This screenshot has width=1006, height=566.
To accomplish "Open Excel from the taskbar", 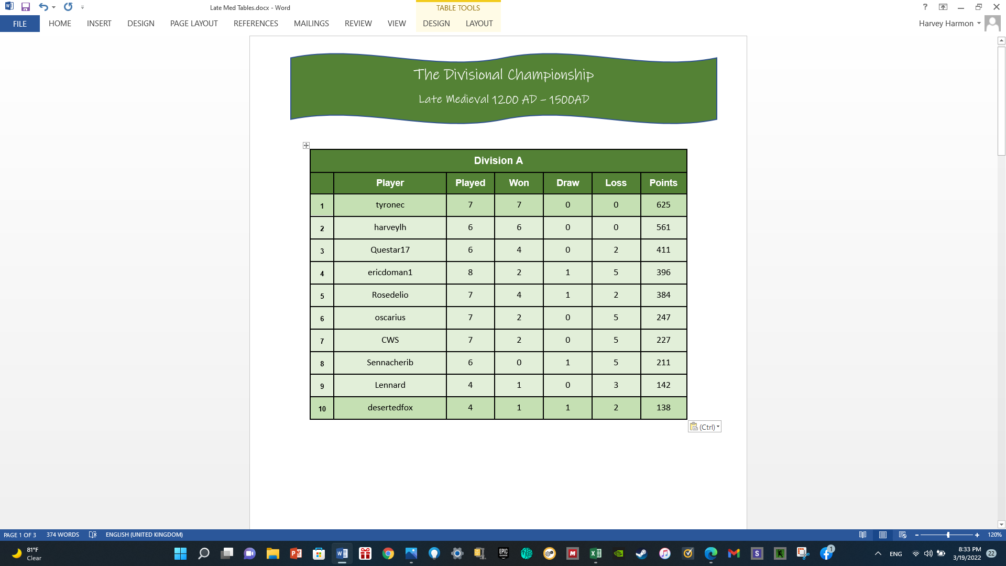I will point(596,553).
